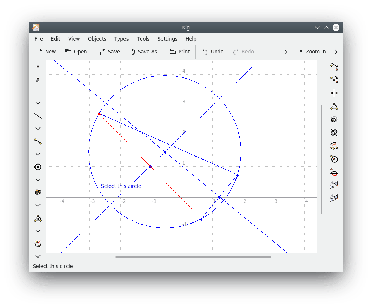372x308 pixels.
Task: Expand the chevron below the Circle tool
Action: 38,180
